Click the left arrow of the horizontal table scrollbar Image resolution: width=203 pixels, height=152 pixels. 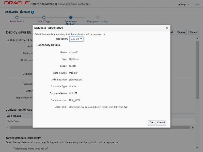[8, 128]
